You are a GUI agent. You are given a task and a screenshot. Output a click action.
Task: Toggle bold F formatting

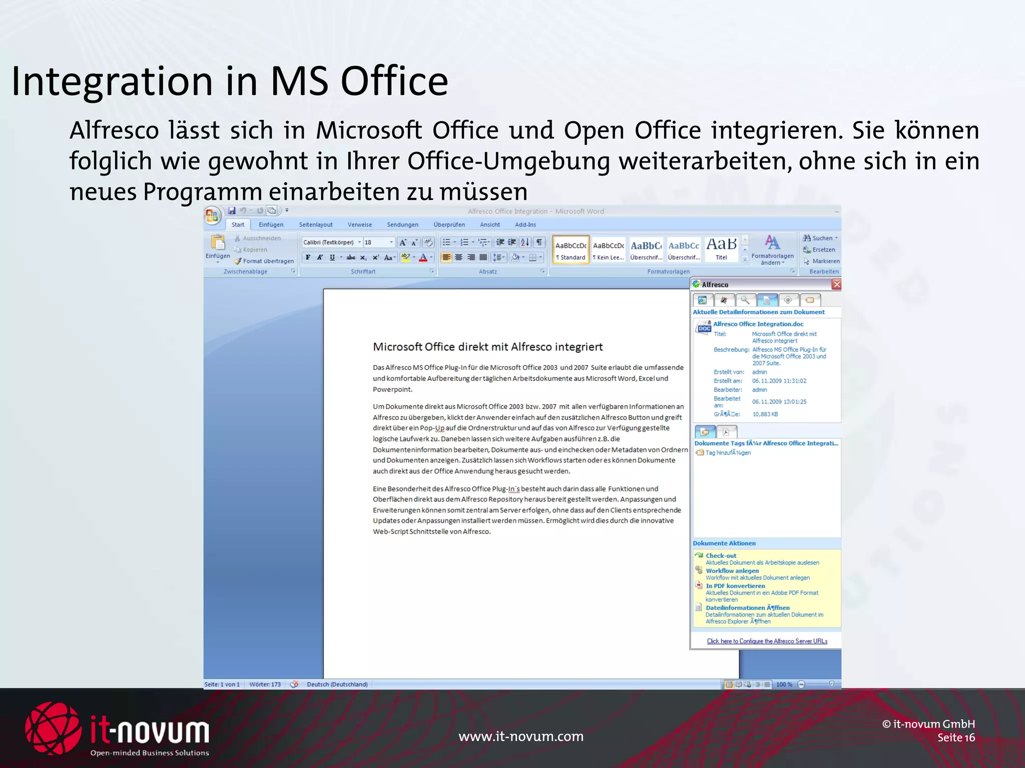tap(308, 257)
